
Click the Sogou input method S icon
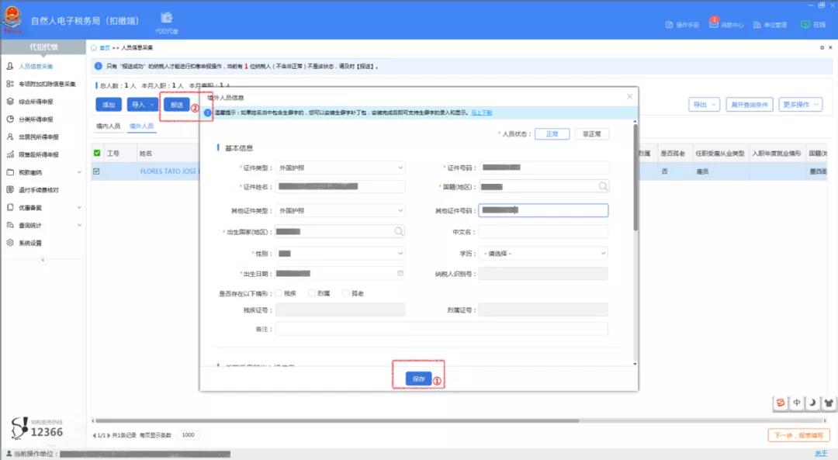(781, 403)
